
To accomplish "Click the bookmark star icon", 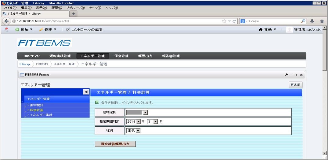I will (224, 21).
